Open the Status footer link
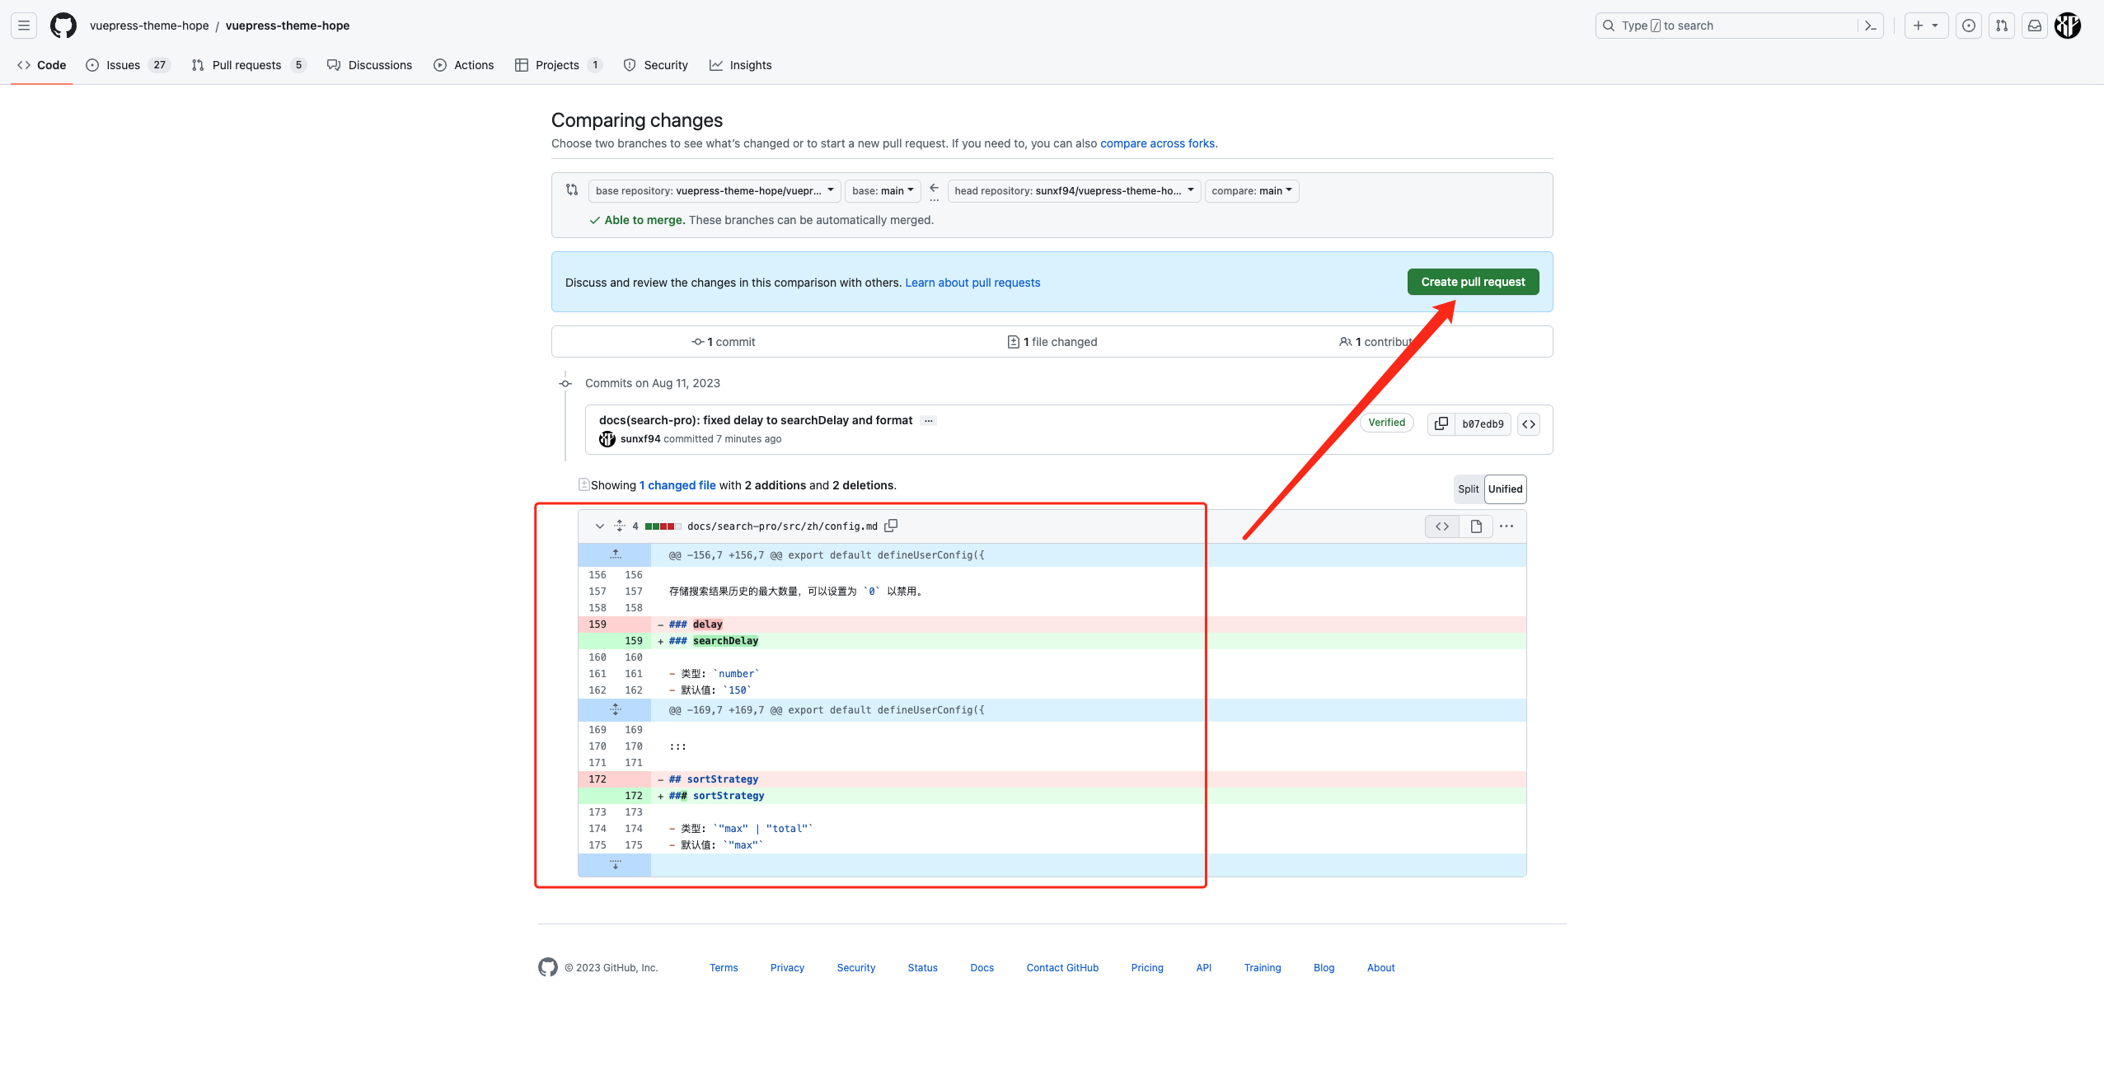Image resolution: width=2104 pixels, height=1085 pixels. point(922,968)
